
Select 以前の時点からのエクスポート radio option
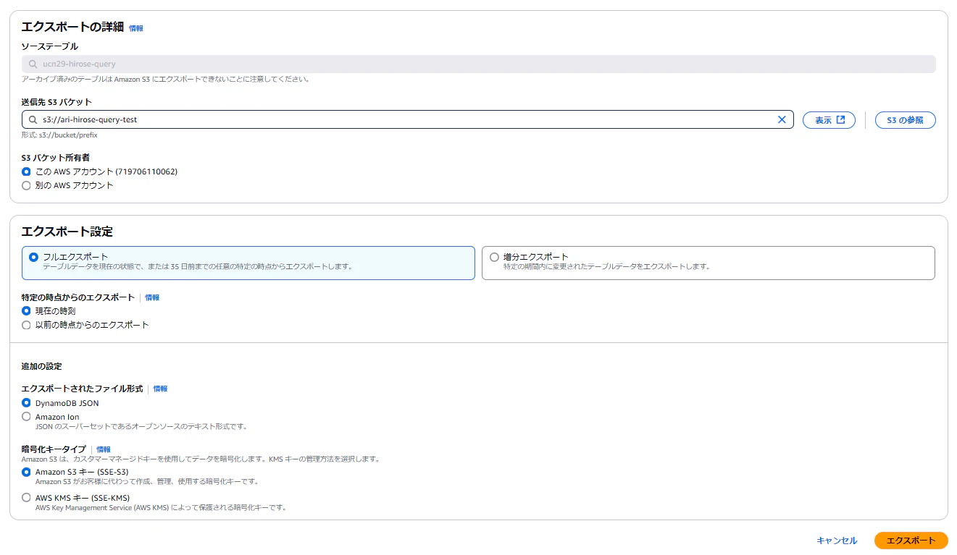27,325
